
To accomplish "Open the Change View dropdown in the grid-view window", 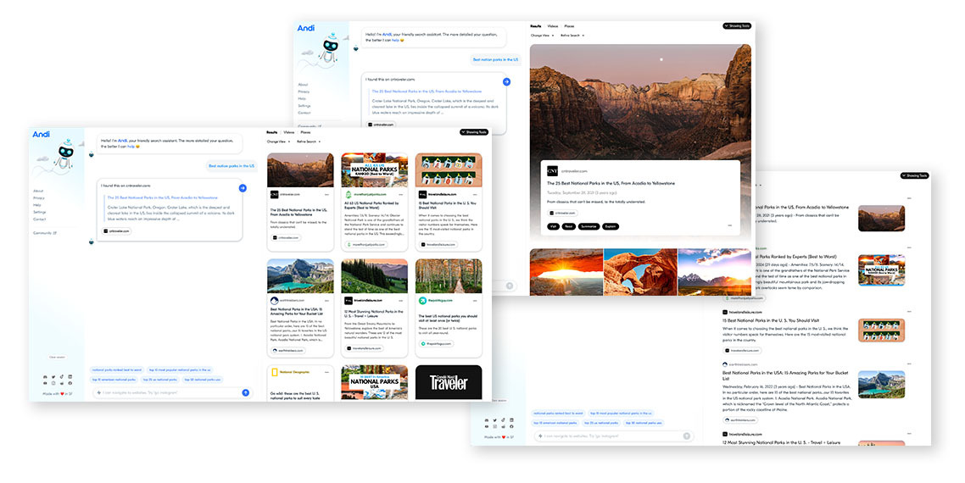I will click(278, 142).
